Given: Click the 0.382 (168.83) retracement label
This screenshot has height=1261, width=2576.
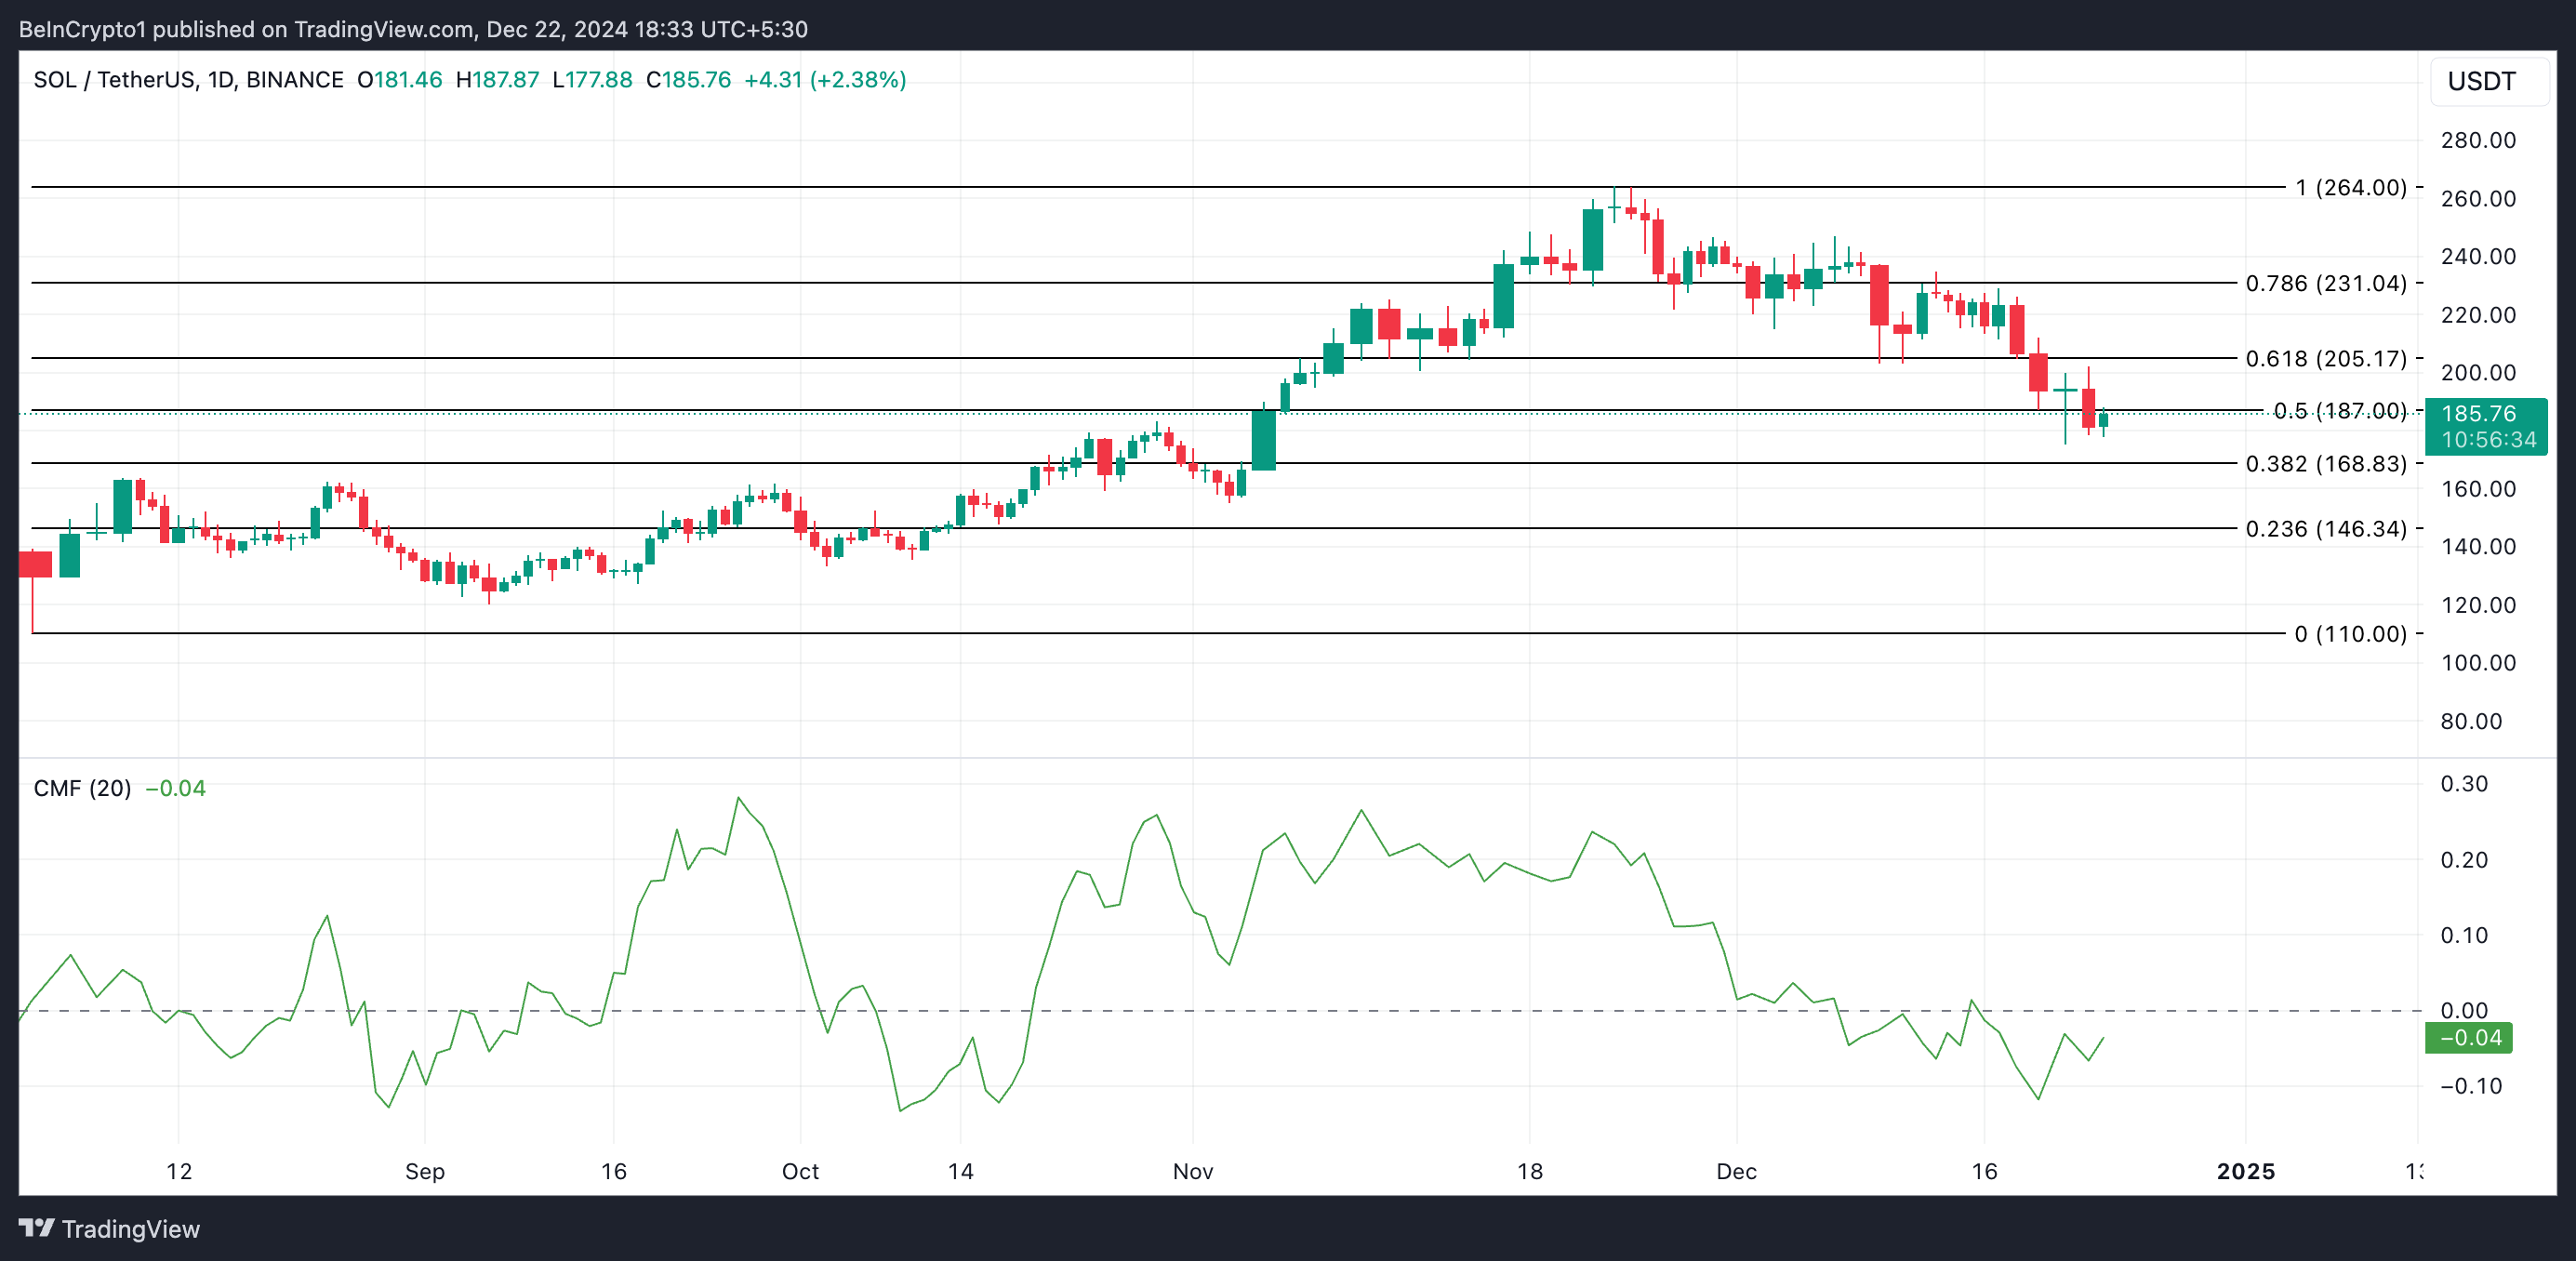Looking at the screenshot, I should point(2325,463).
